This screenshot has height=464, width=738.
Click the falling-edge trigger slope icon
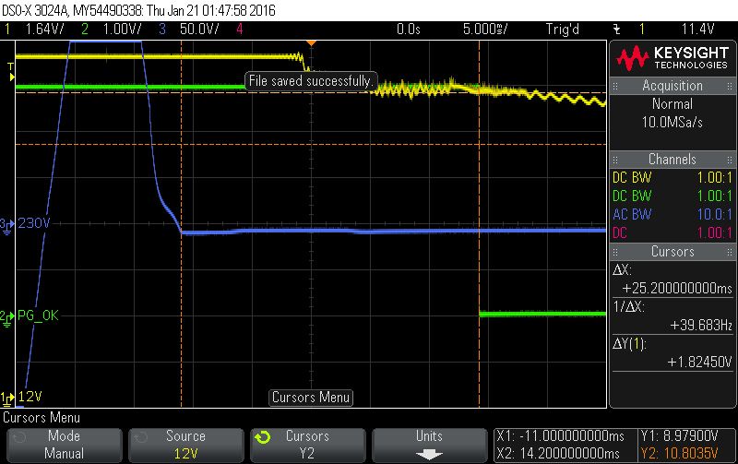pyautogui.click(x=616, y=30)
